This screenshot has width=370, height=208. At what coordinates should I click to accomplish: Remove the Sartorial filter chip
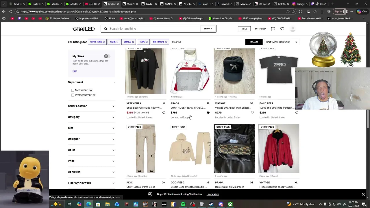coord(166,42)
